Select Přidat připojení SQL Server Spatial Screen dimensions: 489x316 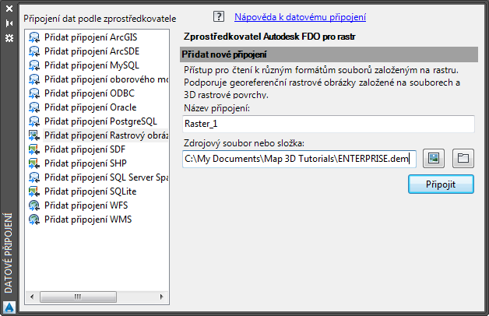[x=106, y=177]
